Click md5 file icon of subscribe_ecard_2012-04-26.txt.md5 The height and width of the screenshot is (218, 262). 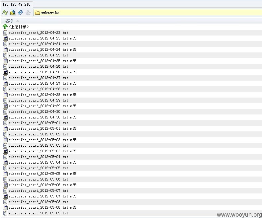coord(5,72)
